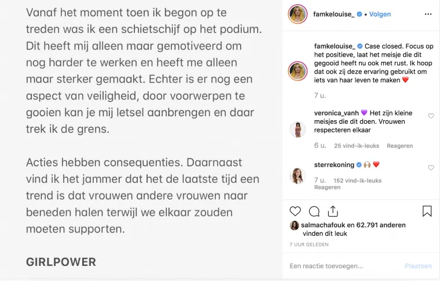Reply to veronica_vanh's comment with Reageren
This screenshot has width=440, height=281.
point(400,146)
